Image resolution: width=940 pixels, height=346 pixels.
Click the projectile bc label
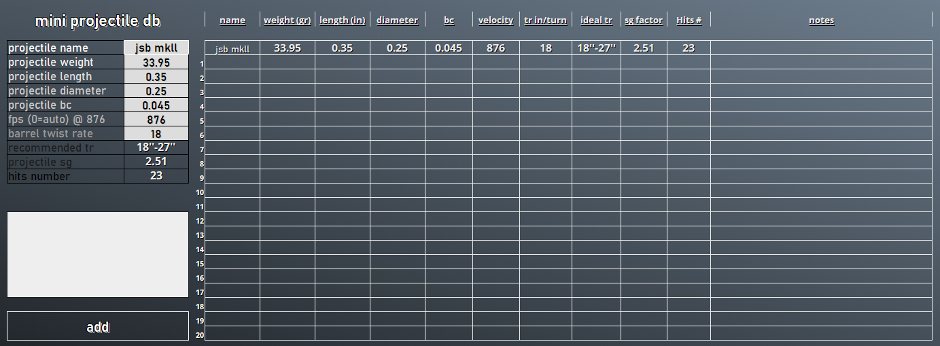pos(40,105)
